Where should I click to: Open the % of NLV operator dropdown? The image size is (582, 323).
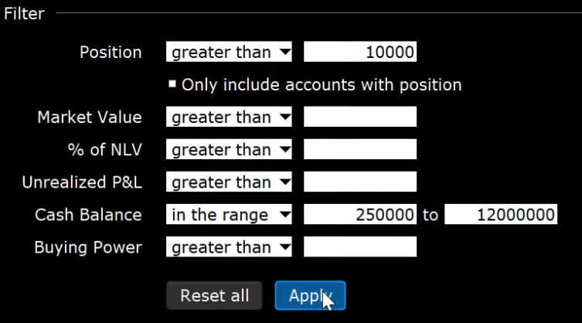(230, 150)
